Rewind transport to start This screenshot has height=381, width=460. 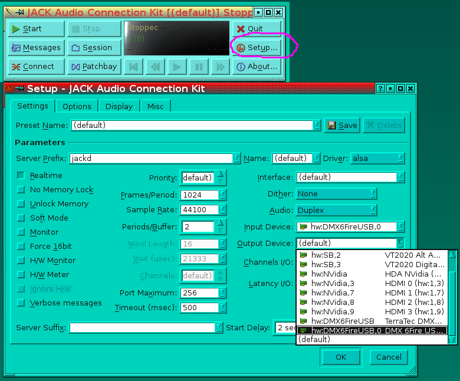pyautogui.click(x=133, y=67)
